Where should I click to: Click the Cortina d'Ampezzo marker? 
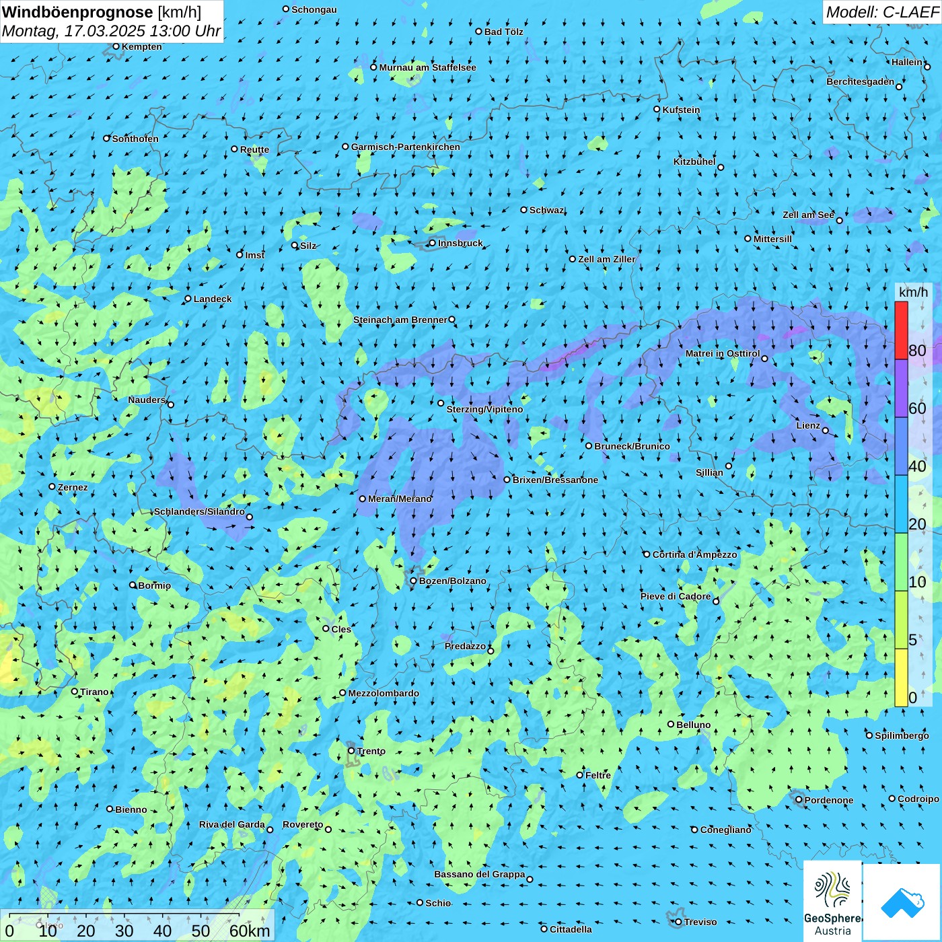tap(647, 554)
